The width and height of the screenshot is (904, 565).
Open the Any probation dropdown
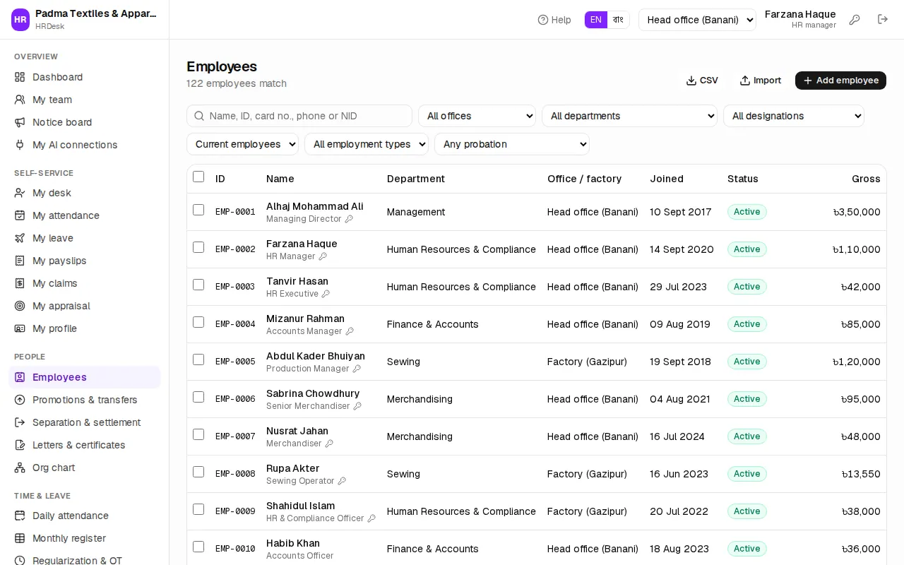coord(512,144)
